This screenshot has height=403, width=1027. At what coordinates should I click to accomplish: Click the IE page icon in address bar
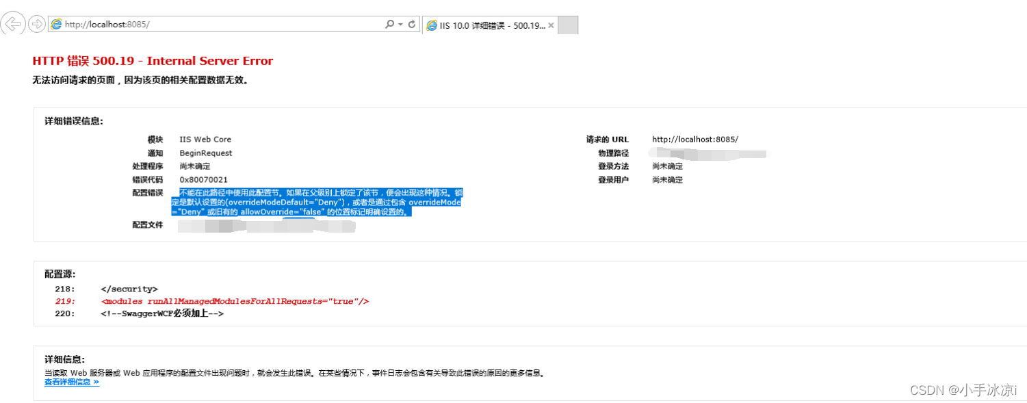point(56,24)
